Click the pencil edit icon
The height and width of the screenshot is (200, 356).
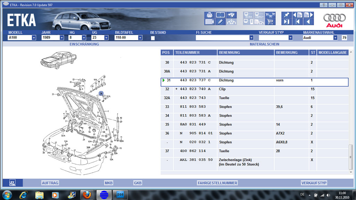(x=220, y=22)
